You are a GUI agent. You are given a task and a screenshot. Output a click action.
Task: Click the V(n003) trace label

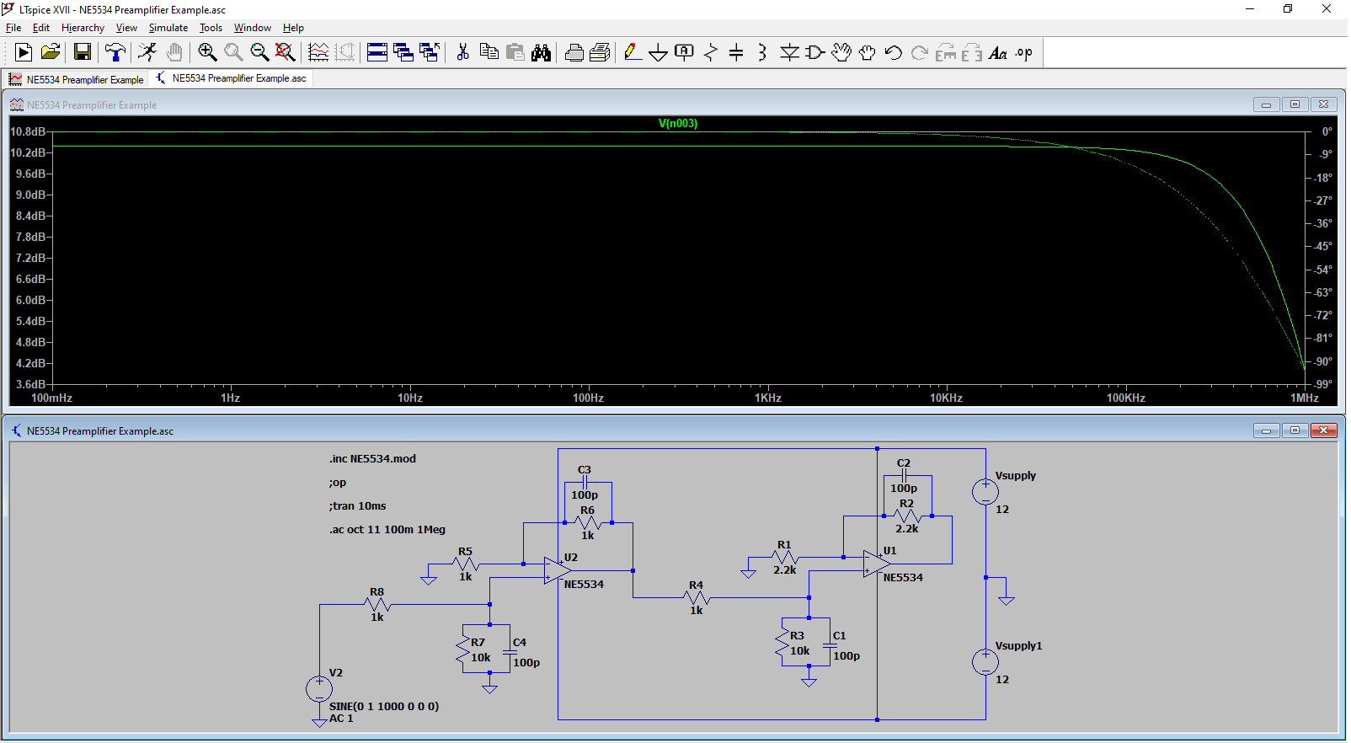point(678,124)
